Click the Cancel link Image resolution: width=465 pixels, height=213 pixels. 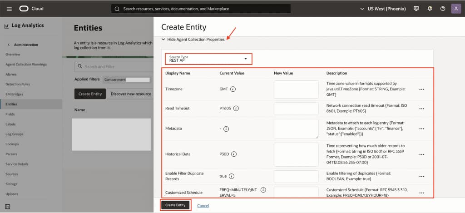203,206
